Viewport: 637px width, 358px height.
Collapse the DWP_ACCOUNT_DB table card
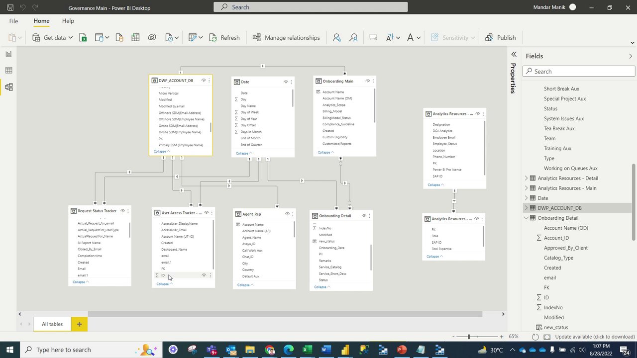(x=162, y=151)
